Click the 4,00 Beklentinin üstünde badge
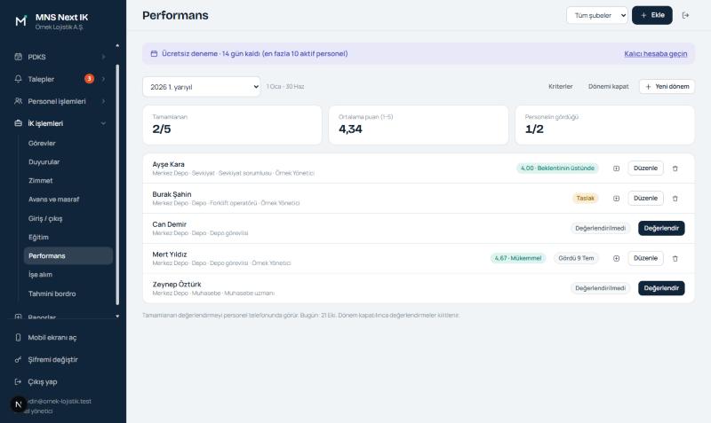This screenshot has height=423, width=711. tap(557, 168)
